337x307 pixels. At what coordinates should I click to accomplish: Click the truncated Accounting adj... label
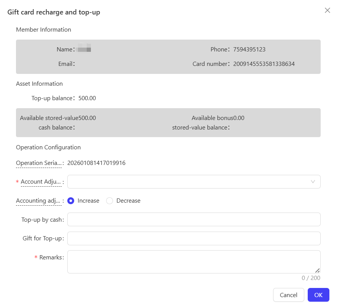[39, 201]
